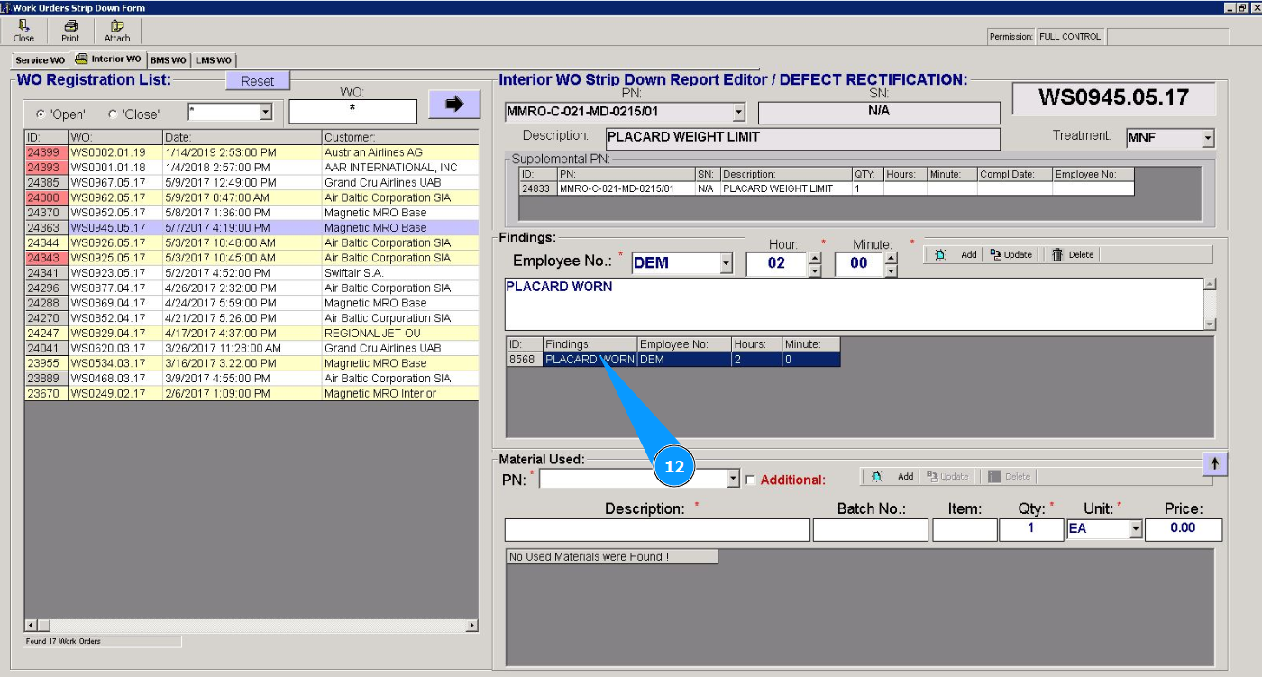Click the black right-arrow search button

coord(454,104)
